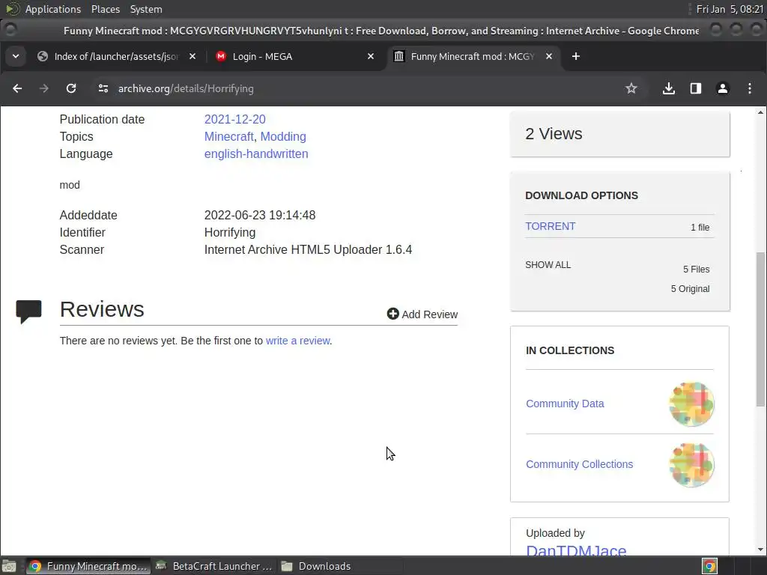Click SHOW ALL download options

pyautogui.click(x=548, y=265)
